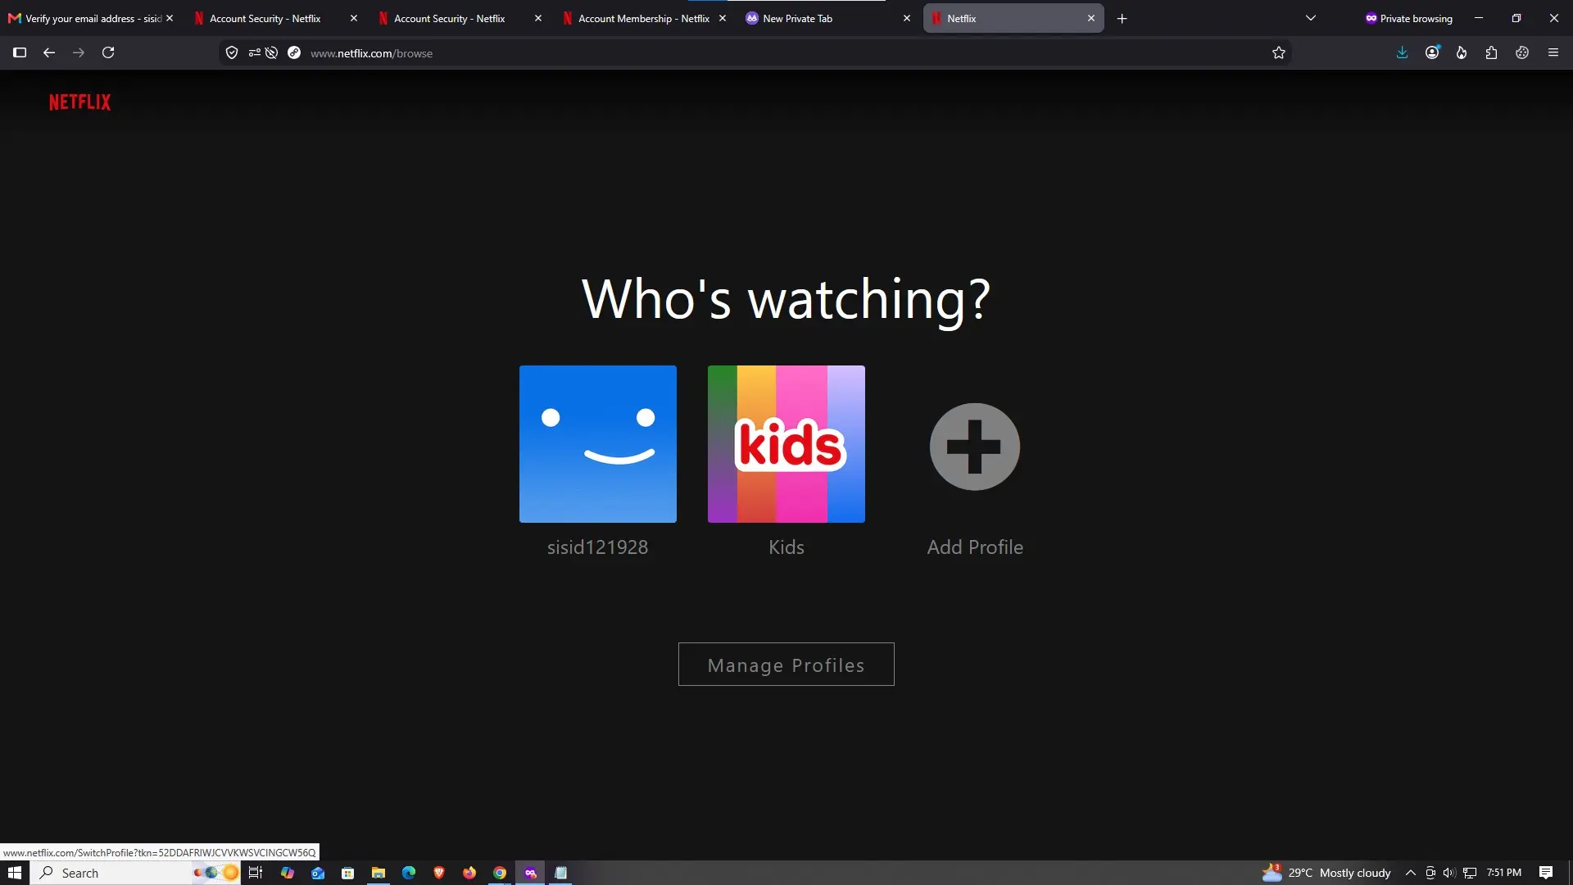1573x885 pixels.
Task: Click the flame data-clearing toolbar icon
Action: pos(1462,52)
